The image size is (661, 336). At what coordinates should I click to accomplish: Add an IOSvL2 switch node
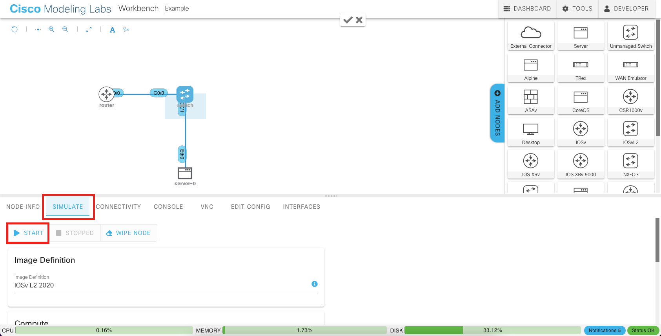pos(631,132)
